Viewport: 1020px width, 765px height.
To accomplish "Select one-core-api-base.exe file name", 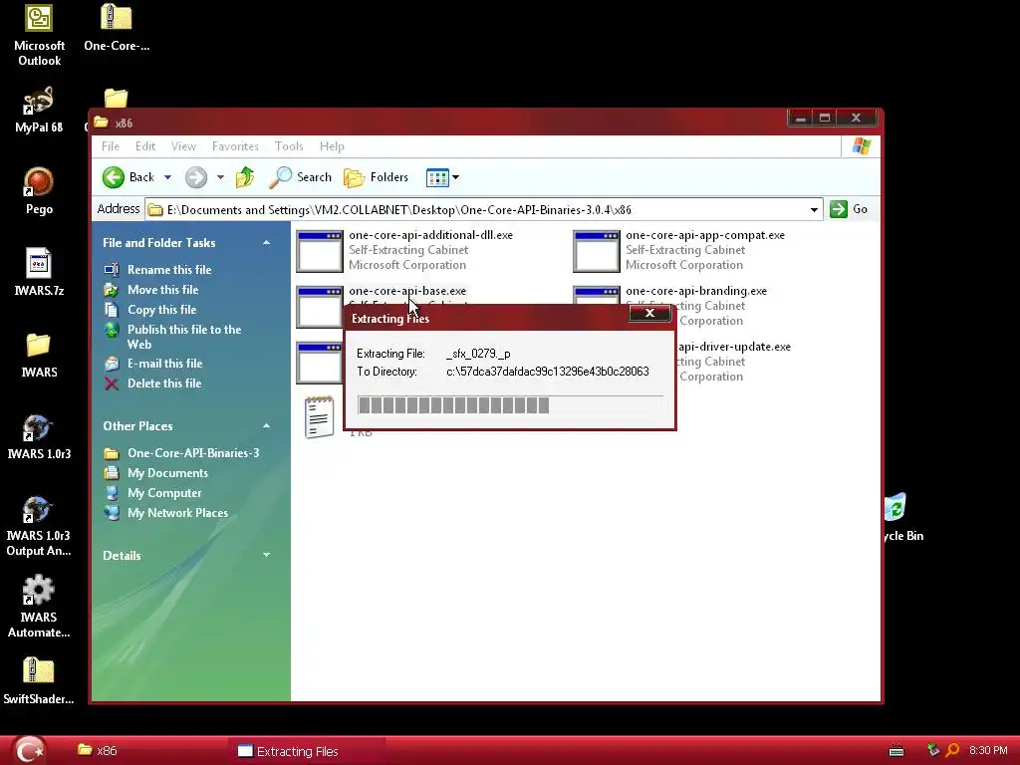I will click(x=407, y=291).
